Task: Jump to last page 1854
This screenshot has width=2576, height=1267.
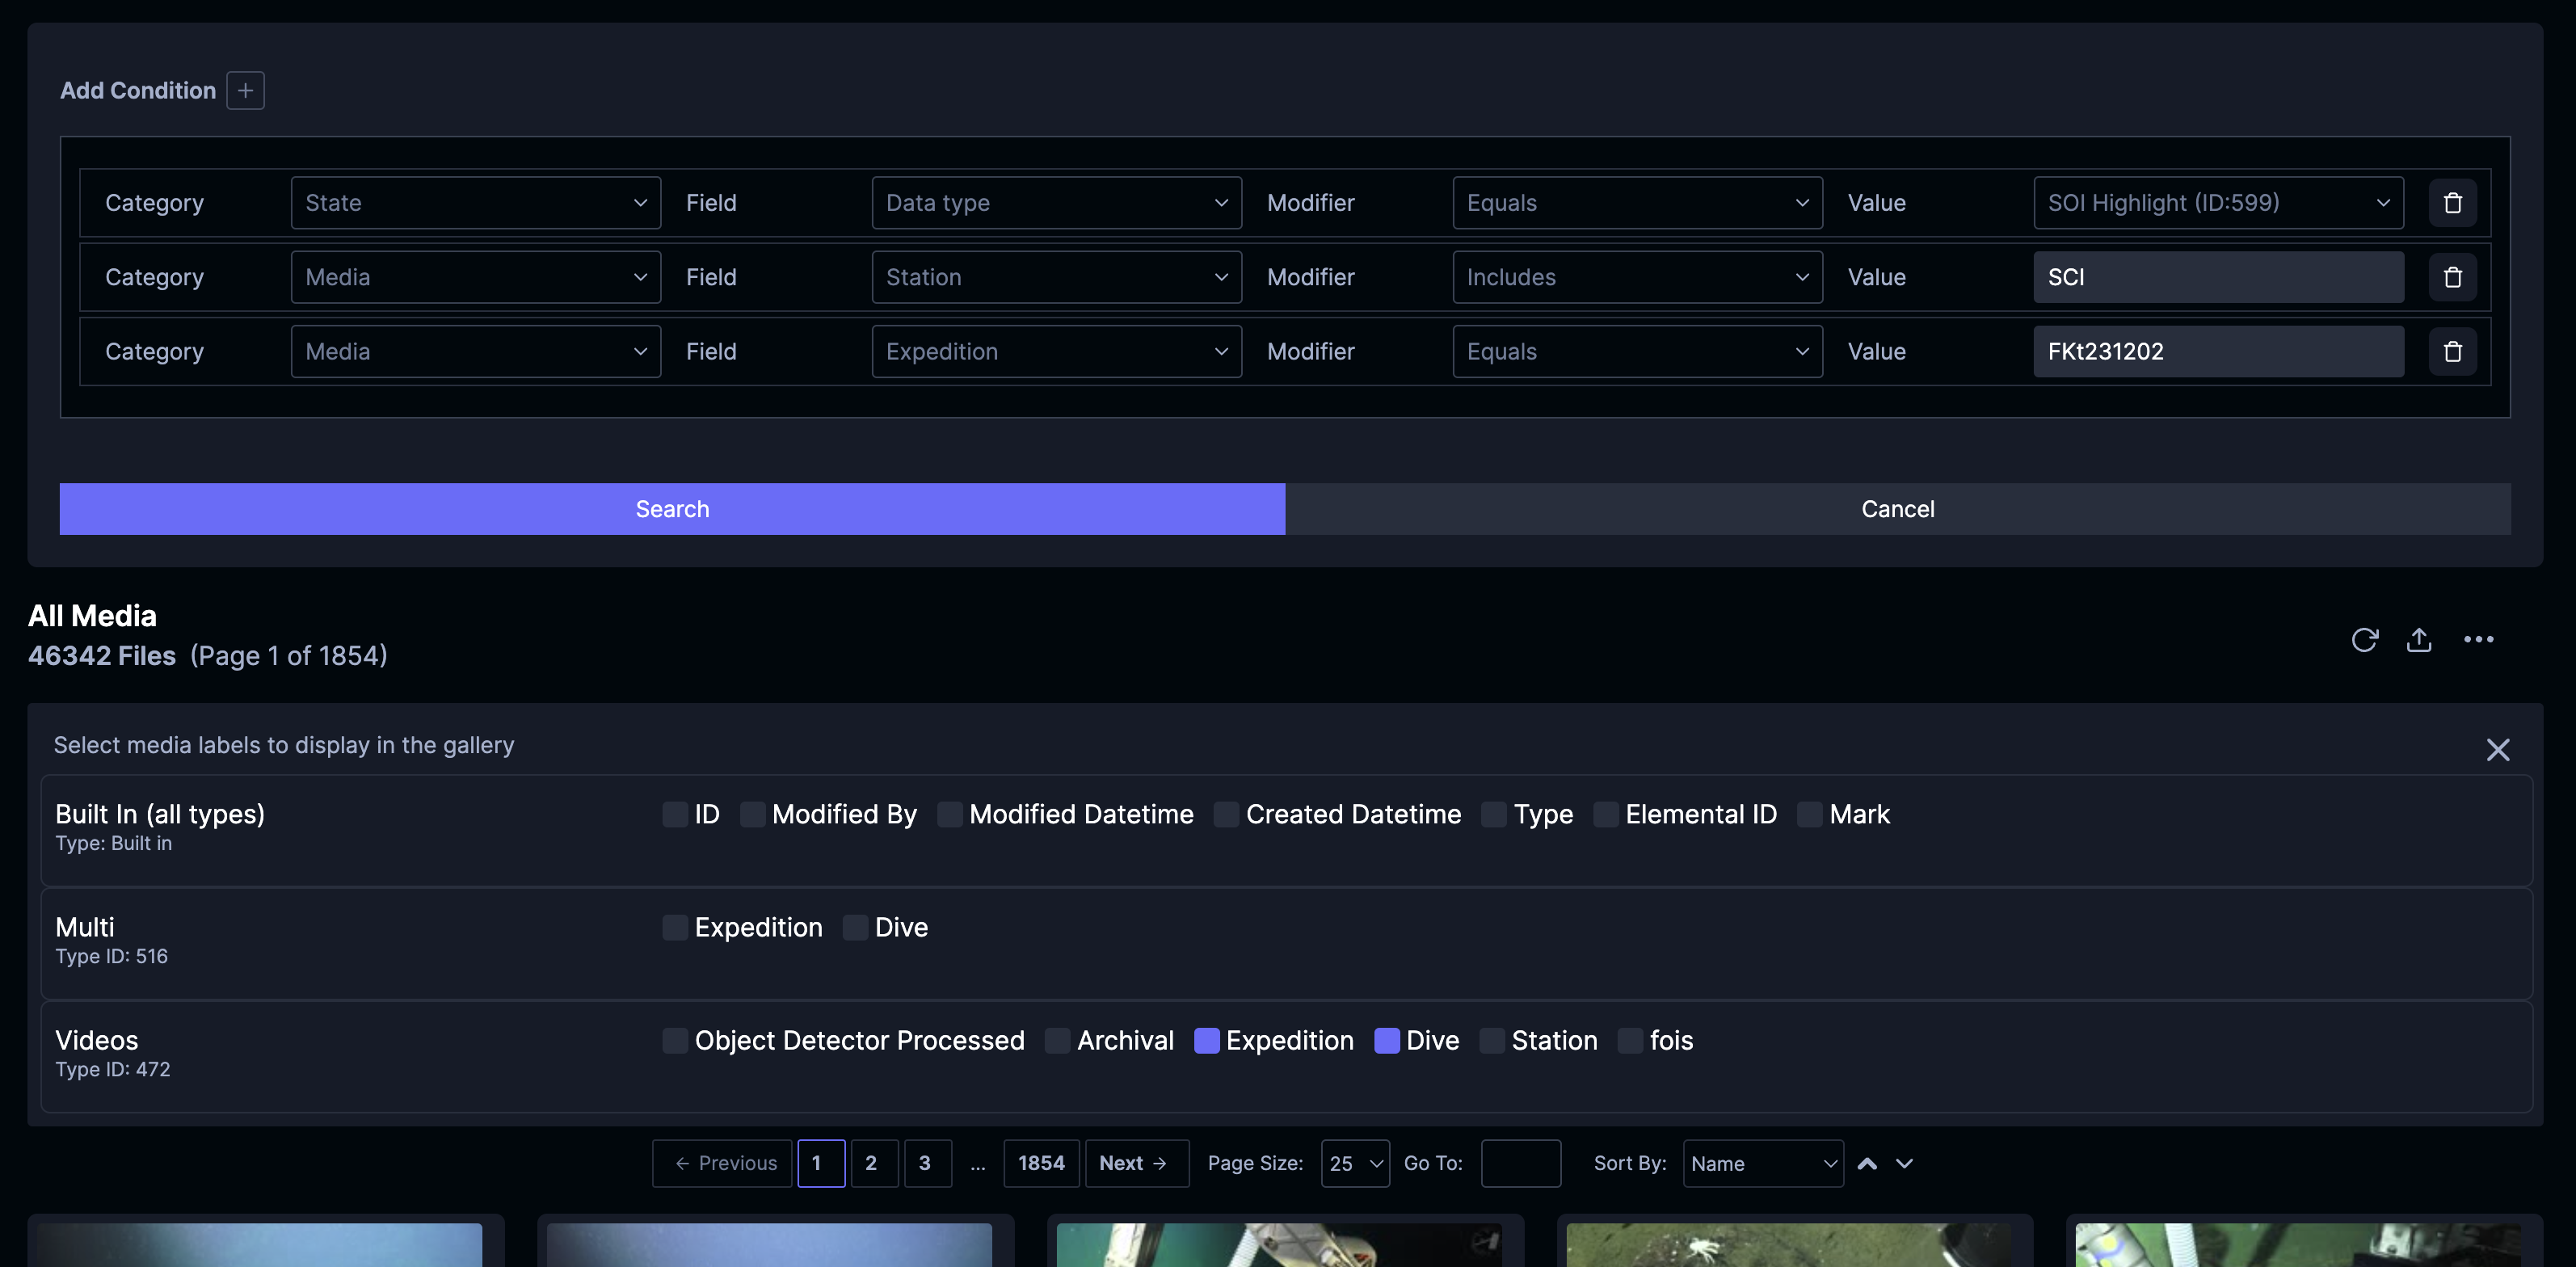Action: click(1041, 1164)
